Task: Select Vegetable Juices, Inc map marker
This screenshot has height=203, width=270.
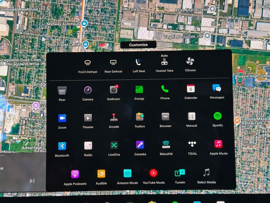Action: (x=207, y=36)
